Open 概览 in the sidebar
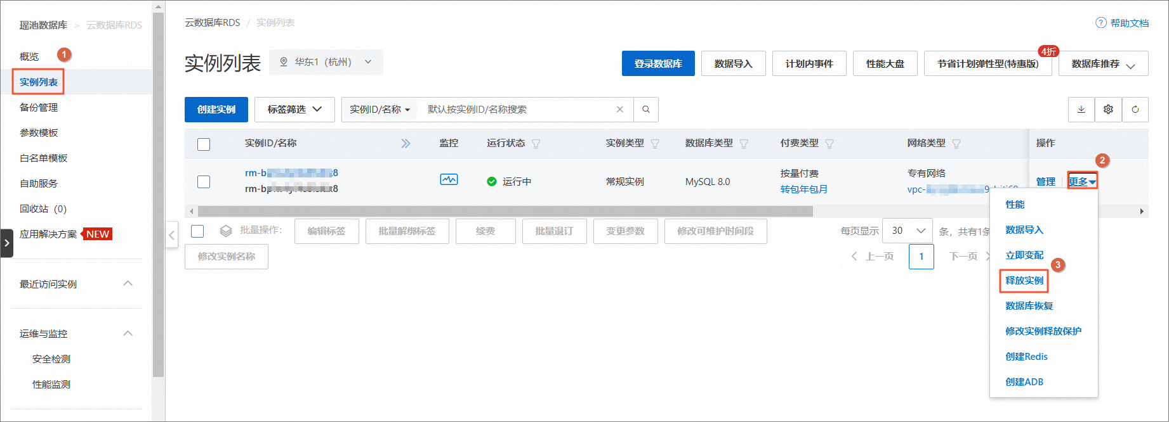1169x422 pixels. (x=29, y=56)
